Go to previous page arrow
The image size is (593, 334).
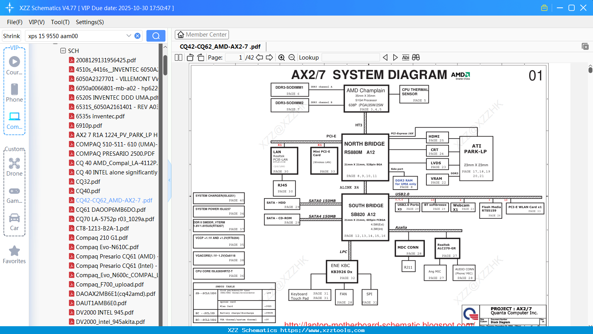pos(259,57)
